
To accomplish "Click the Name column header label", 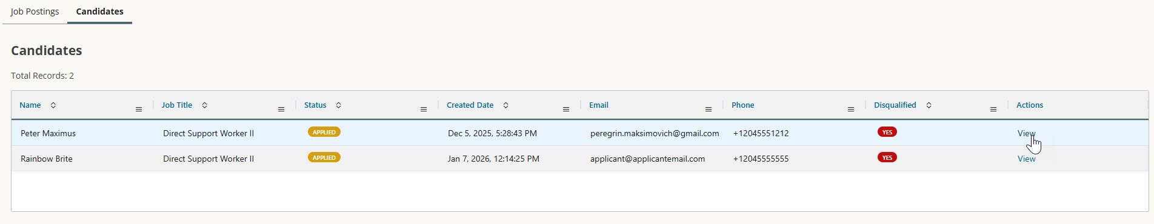I will pyautogui.click(x=30, y=105).
